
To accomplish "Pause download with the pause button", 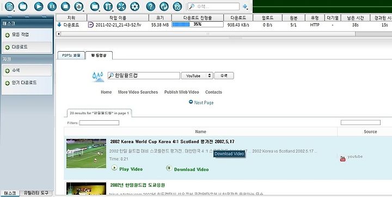I will pos(52,6).
